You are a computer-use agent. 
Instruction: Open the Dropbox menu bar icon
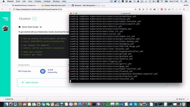pyautogui.click(x=126, y=1)
